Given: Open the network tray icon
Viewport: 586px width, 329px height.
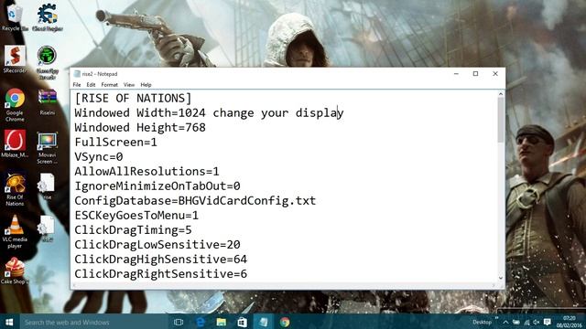Looking at the screenshot, I should pyautogui.click(x=526, y=322).
